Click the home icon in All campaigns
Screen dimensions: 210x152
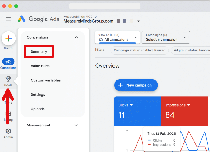(101, 40)
